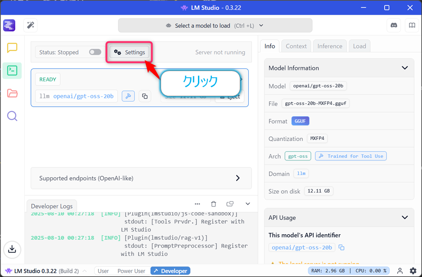Click the GGUF format badge
The image size is (422, 277).
pyautogui.click(x=300, y=121)
